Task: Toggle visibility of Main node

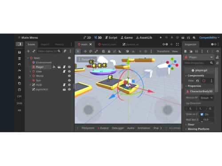Action: coord(69,58)
